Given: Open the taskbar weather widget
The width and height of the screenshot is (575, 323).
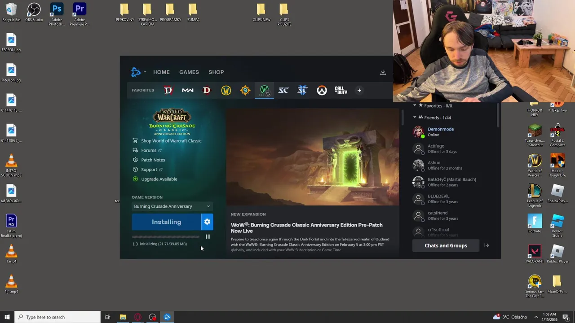Looking at the screenshot, I should coord(510,317).
